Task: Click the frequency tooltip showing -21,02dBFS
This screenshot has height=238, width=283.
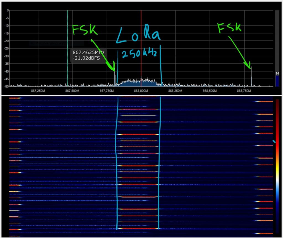Action: click(x=88, y=54)
